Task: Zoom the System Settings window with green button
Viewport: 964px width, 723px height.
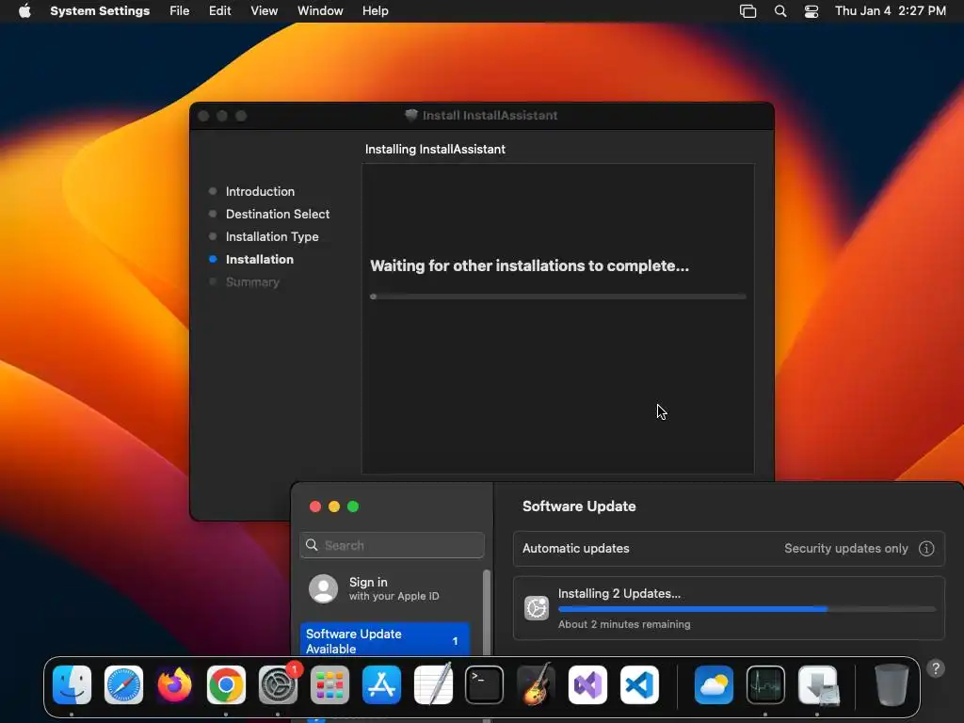Action: point(353,506)
